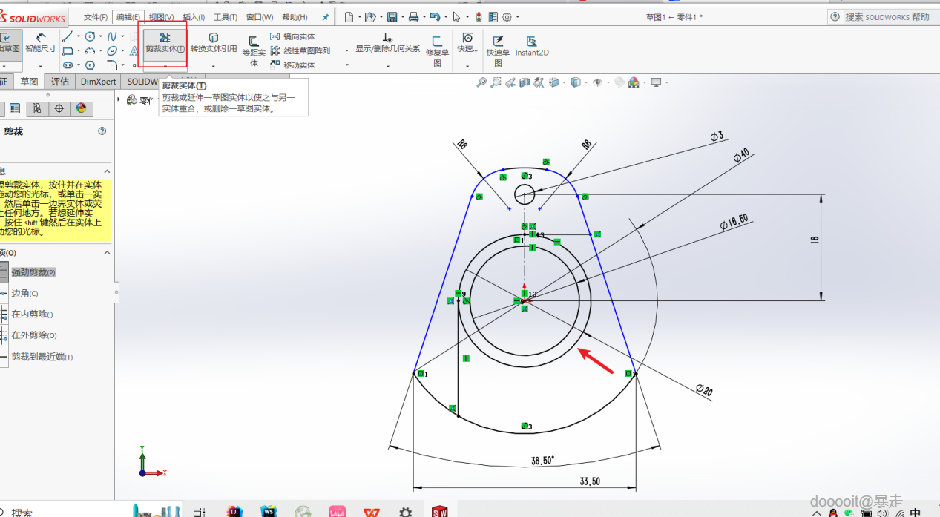The image size is (940, 517).
Task: Switch to the 评估 tab
Action: pyautogui.click(x=60, y=82)
